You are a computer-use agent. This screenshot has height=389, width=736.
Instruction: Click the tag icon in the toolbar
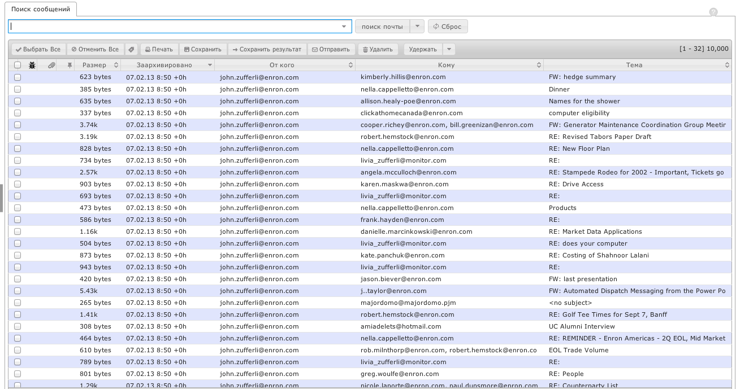pos(131,49)
